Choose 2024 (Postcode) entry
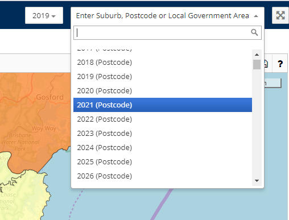 pos(163,148)
